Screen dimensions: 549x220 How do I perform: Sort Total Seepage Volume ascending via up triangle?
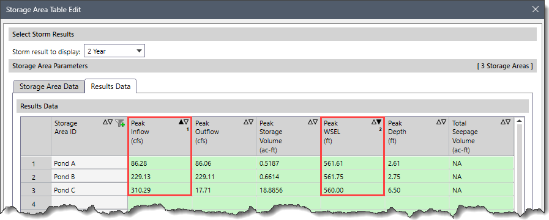[502, 122]
